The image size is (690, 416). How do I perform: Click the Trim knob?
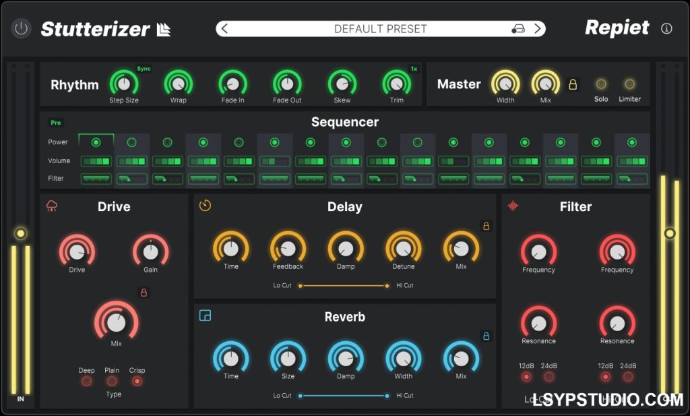[x=396, y=83]
